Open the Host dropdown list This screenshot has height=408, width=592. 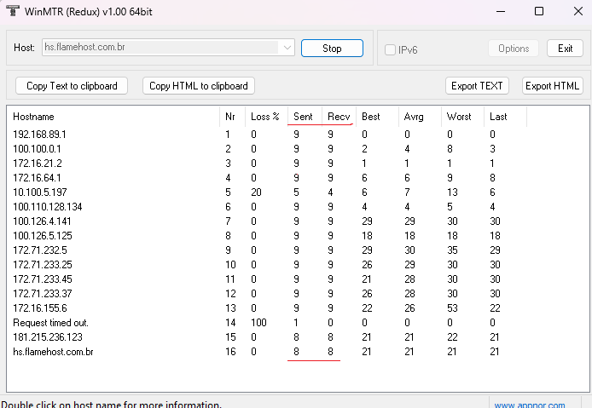pyautogui.click(x=287, y=48)
